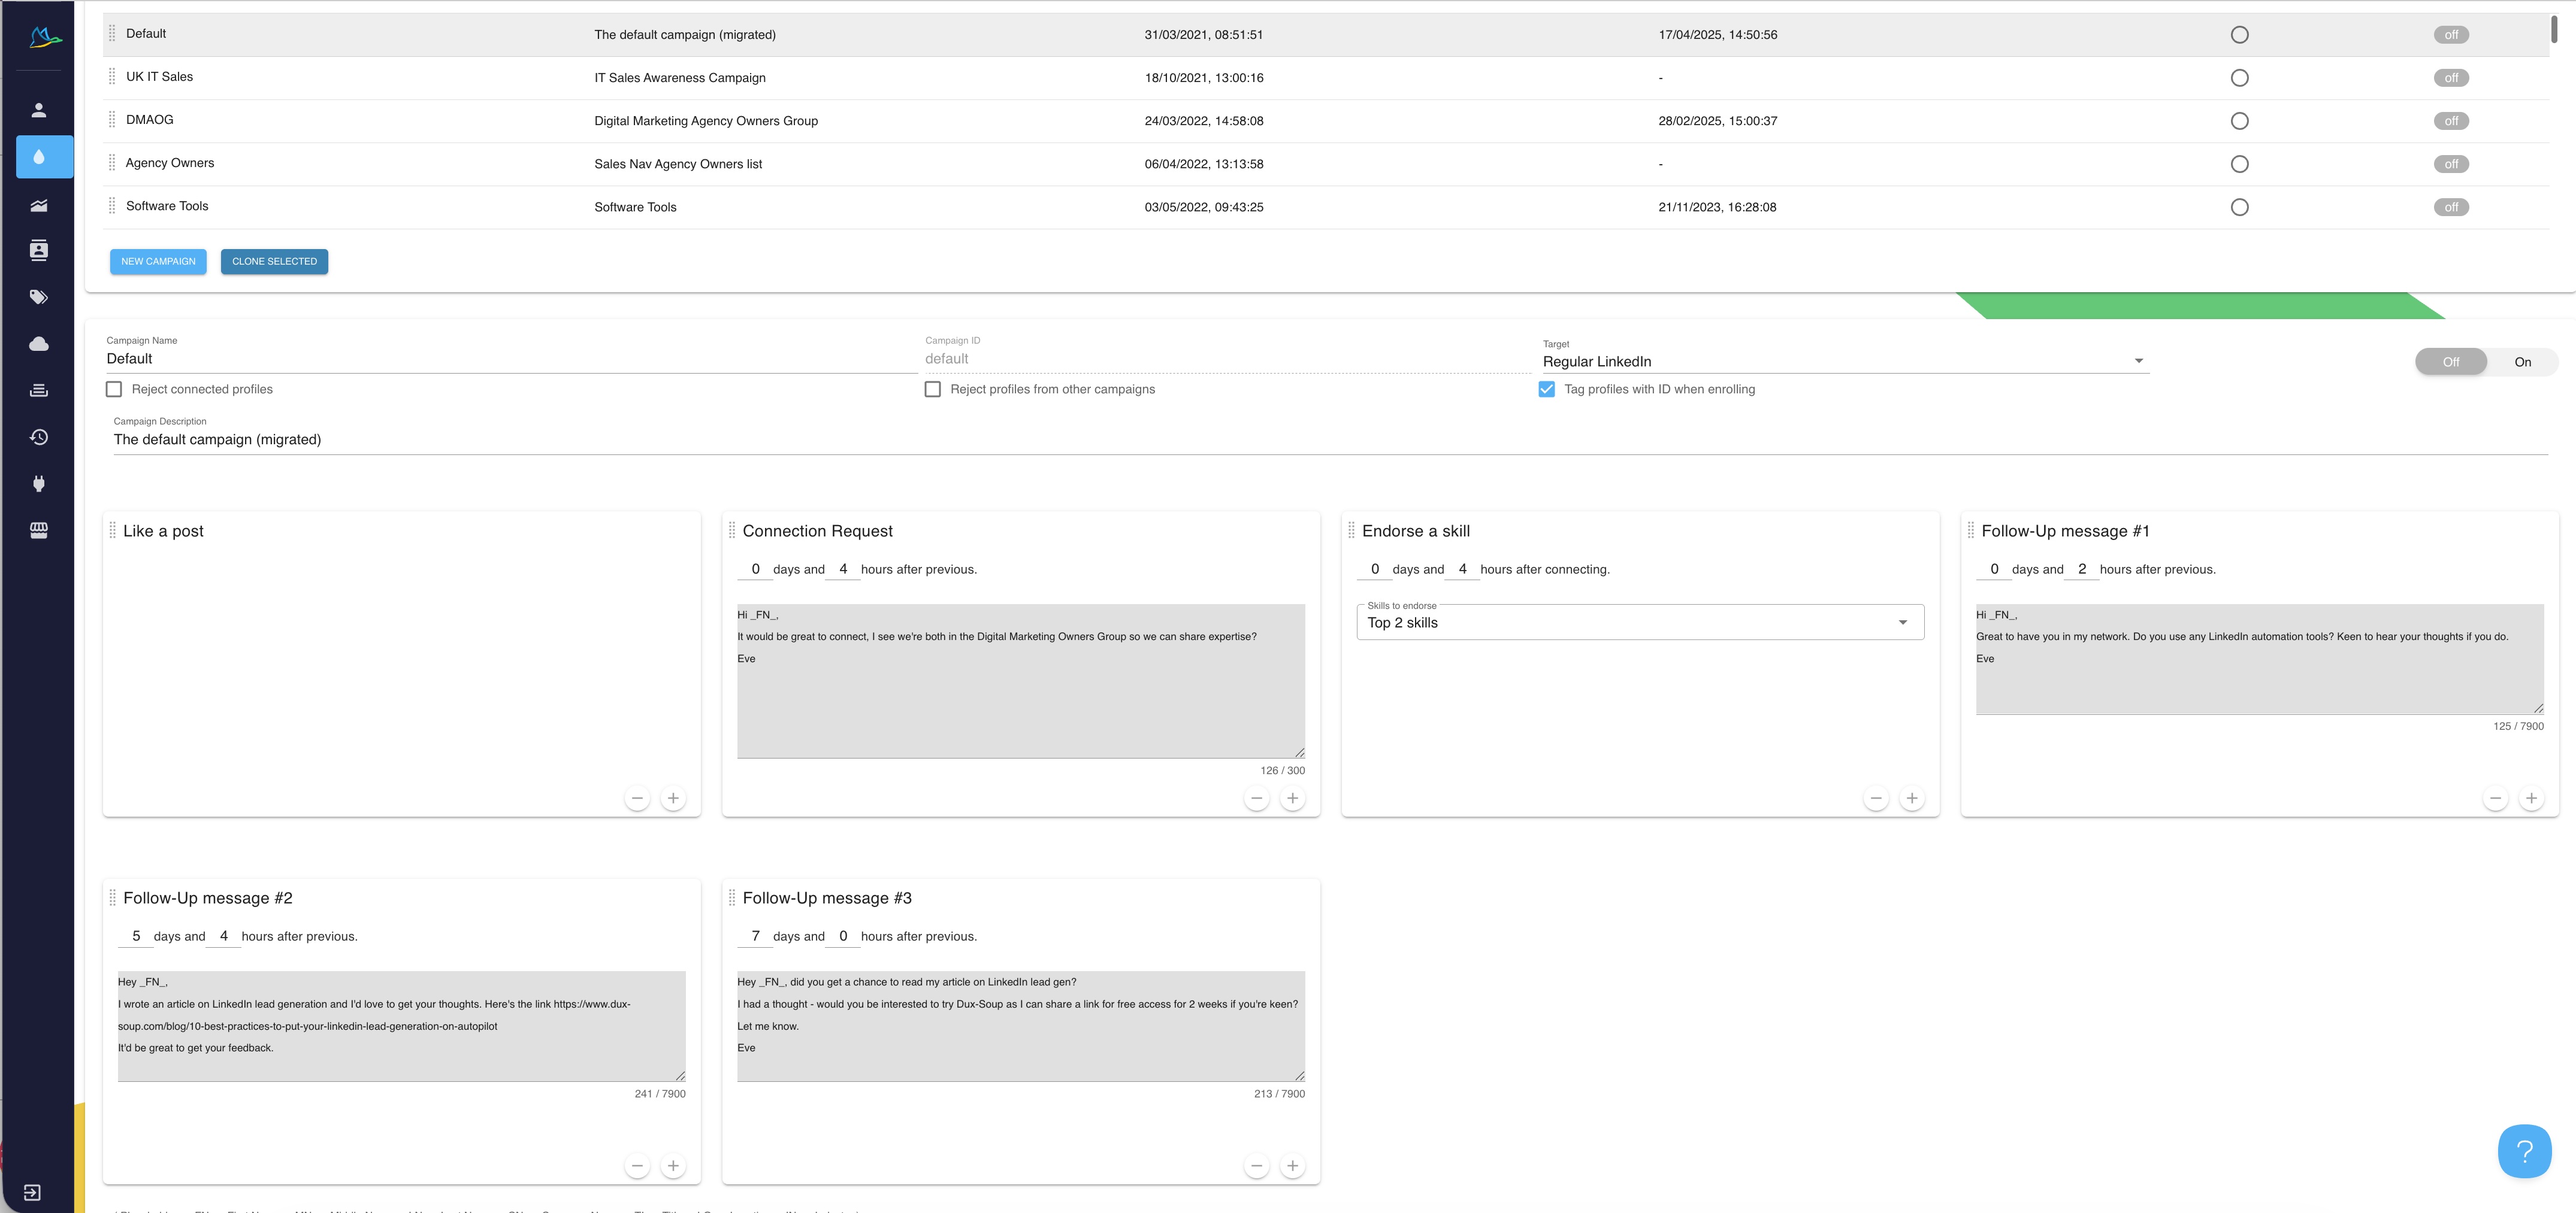Switch the campaign toggle to On
2576x1213 pixels.
[x=2522, y=362]
